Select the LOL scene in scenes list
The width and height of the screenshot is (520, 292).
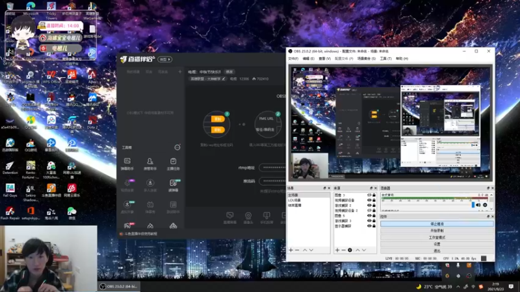coord(309,201)
